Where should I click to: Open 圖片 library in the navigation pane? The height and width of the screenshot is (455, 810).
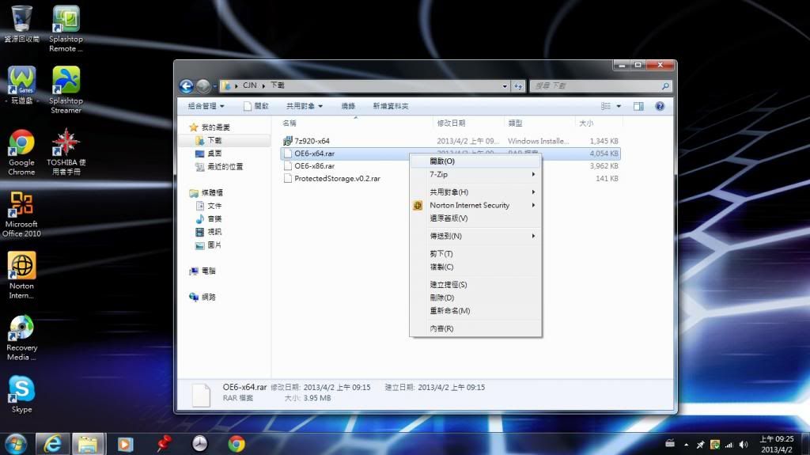click(209, 245)
